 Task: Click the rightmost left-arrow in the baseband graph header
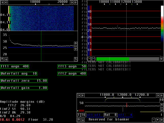tap(162, 96)
